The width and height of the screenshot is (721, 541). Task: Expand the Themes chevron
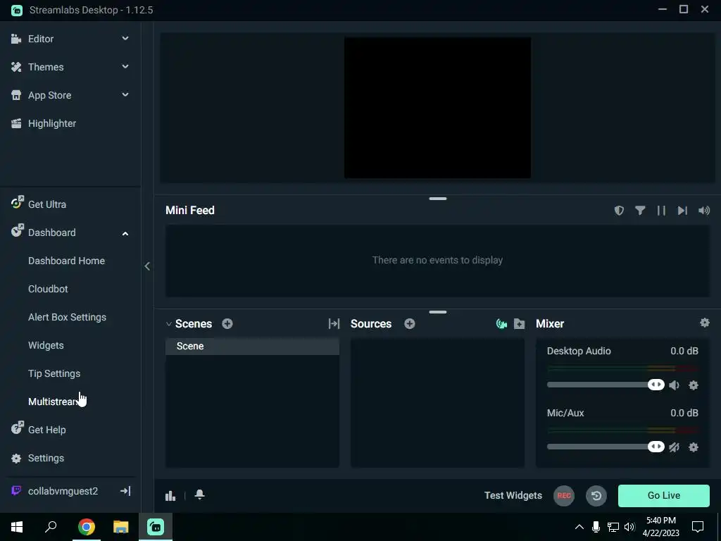(x=125, y=67)
